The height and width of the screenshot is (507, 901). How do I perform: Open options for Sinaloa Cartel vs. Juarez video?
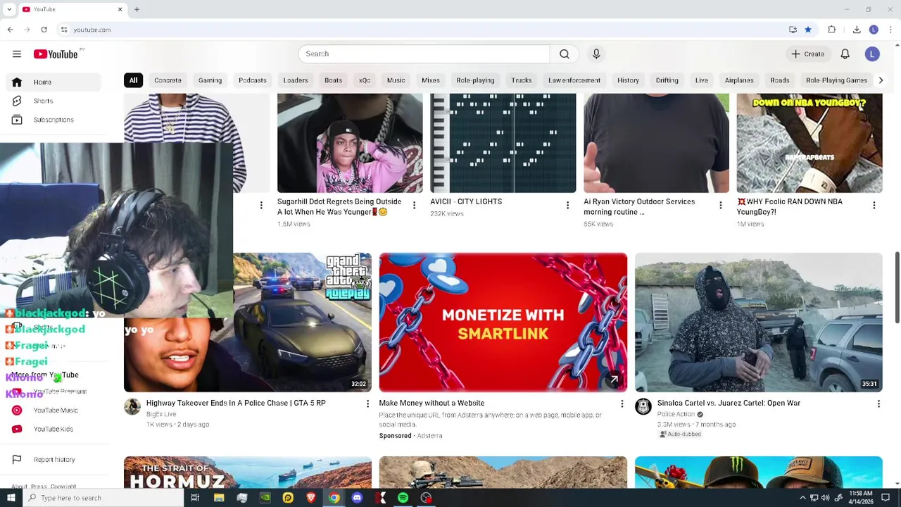coord(878,403)
